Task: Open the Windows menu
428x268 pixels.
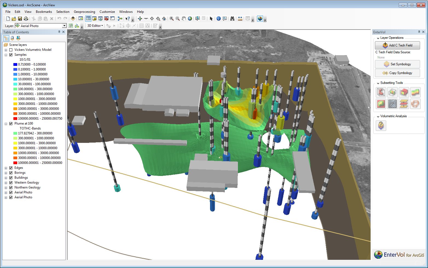Action: [x=126, y=12]
